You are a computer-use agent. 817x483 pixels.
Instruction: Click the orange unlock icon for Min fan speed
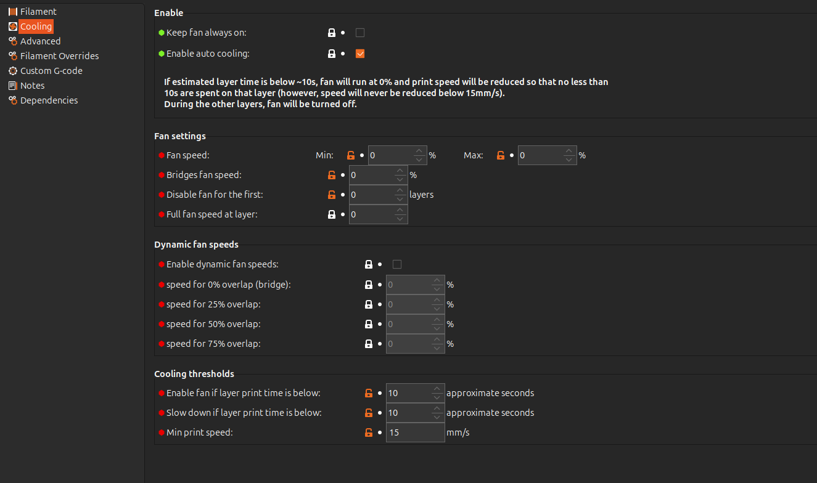[x=351, y=155]
